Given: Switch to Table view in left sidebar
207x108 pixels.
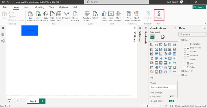Looking at the screenshot, I should click(x=3, y=35).
